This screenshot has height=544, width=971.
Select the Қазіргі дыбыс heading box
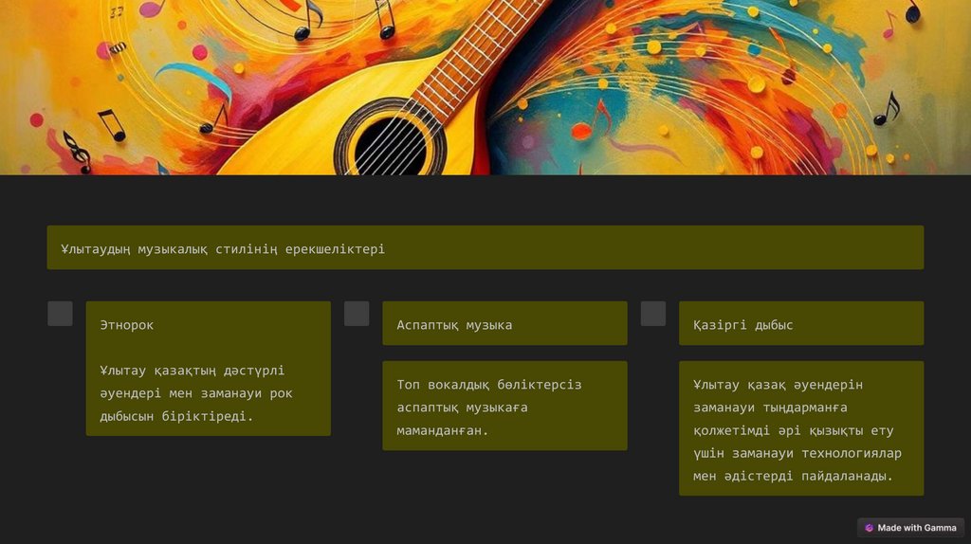[801, 324]
